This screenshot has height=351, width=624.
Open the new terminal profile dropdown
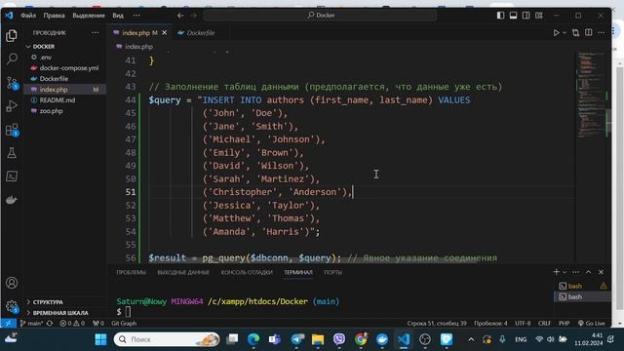click(565, 272)
